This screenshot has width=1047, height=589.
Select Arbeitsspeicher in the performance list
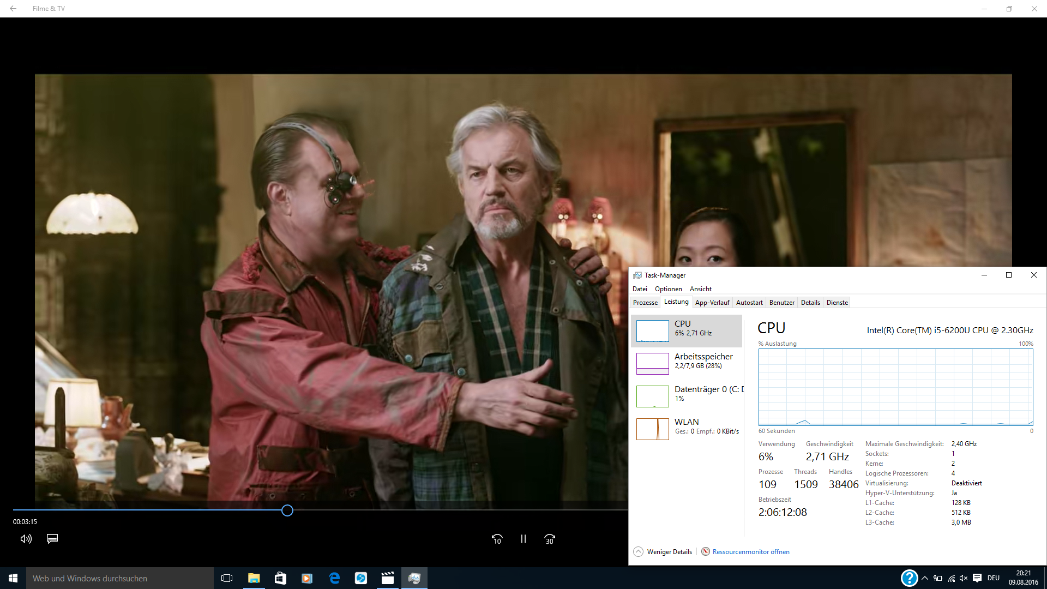[x=687, y=363]
